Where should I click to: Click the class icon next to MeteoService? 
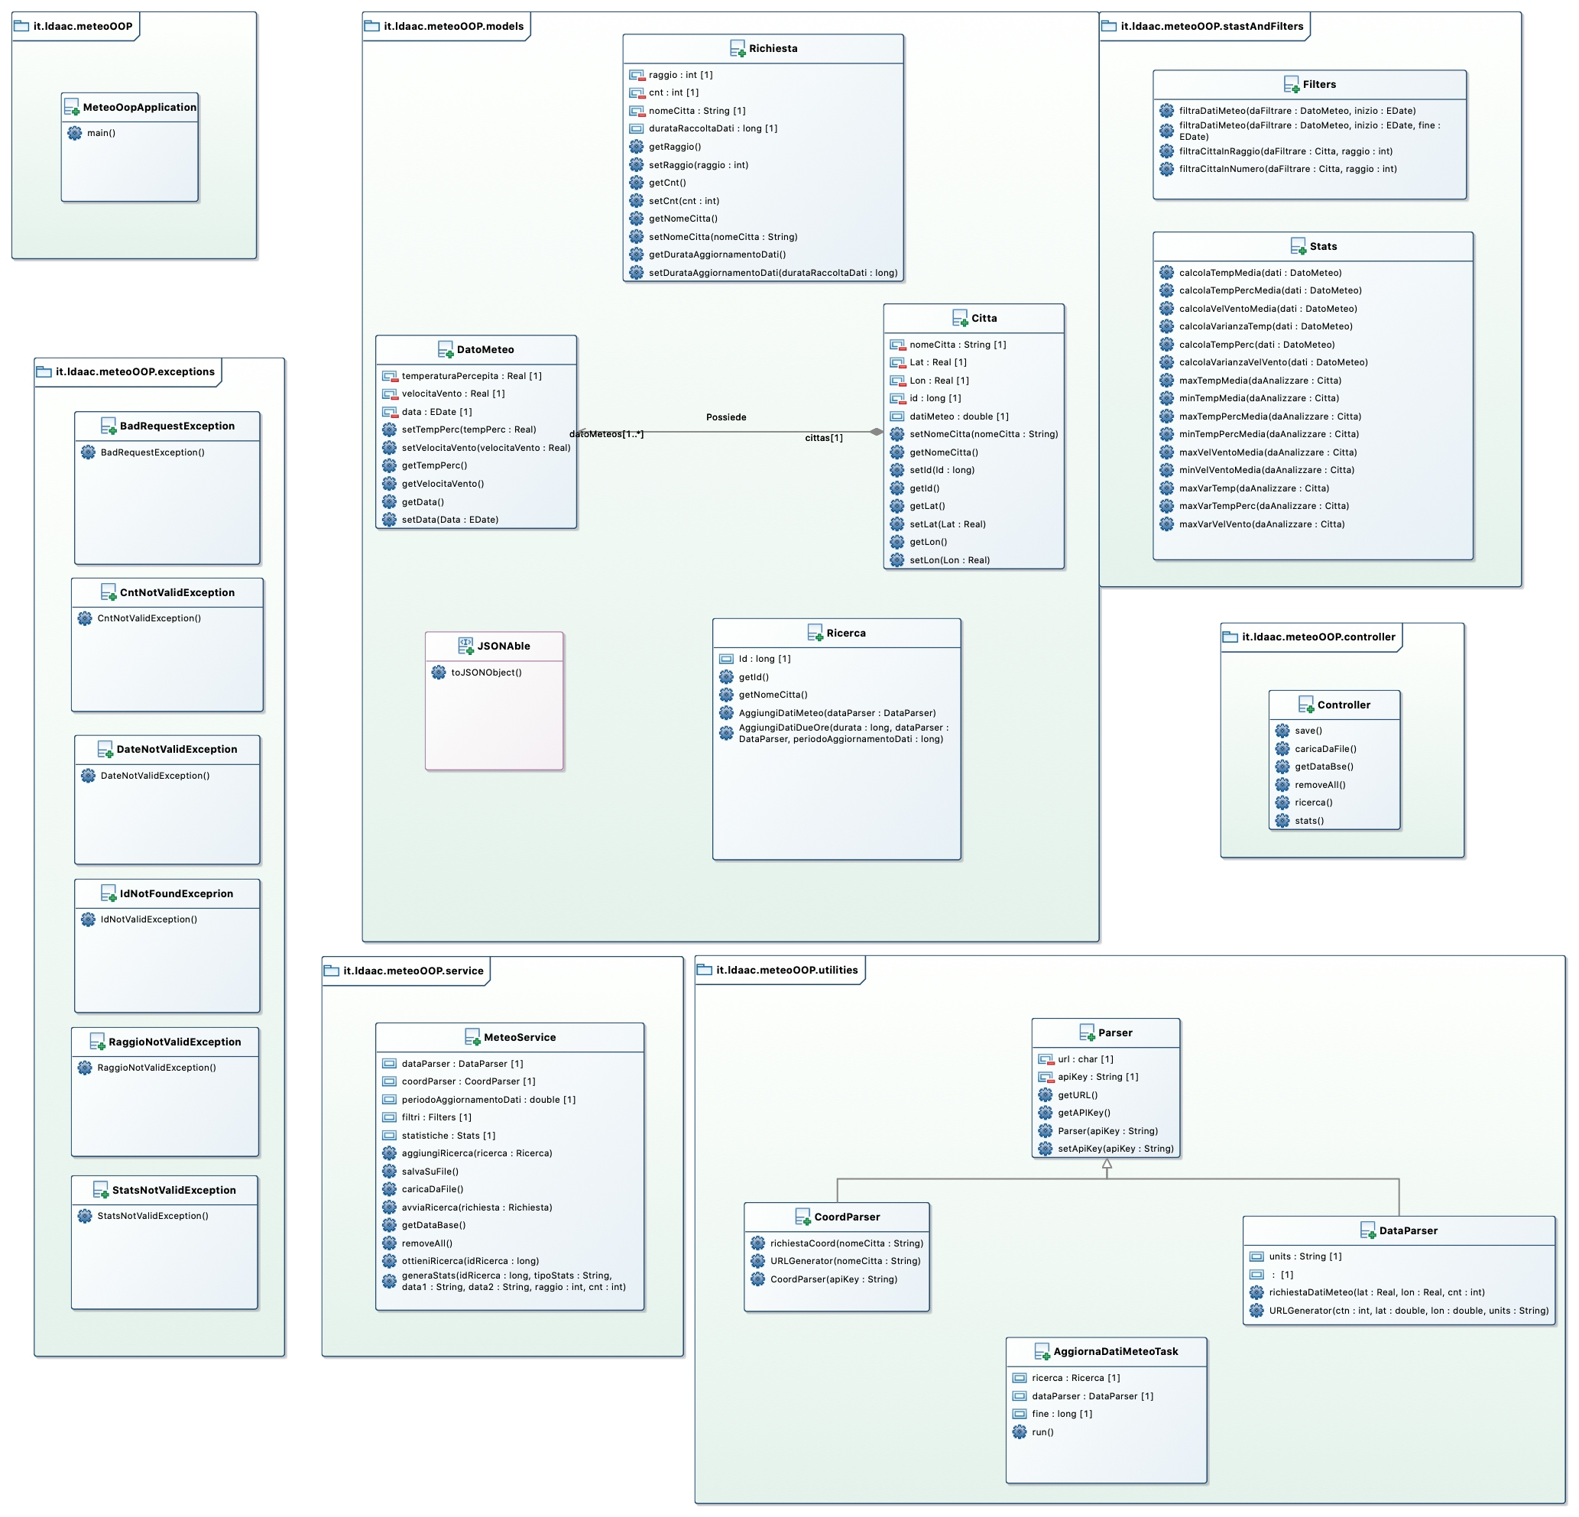tap(472, 1038)
